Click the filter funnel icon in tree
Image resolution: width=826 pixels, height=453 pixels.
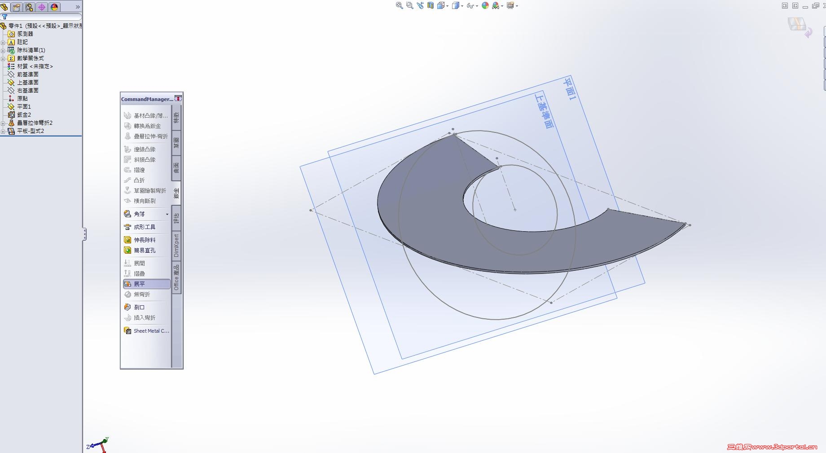[4, 17]
